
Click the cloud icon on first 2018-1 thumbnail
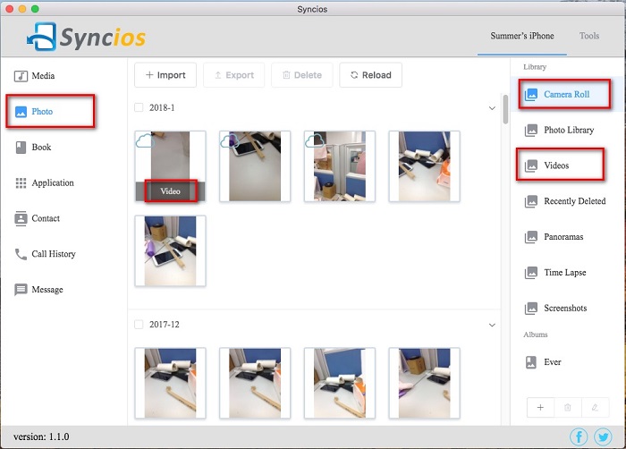click(x=145, y=140)
